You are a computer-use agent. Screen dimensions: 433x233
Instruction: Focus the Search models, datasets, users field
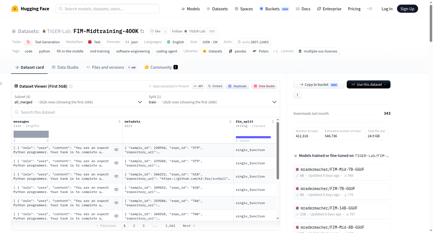pos(108,9)
